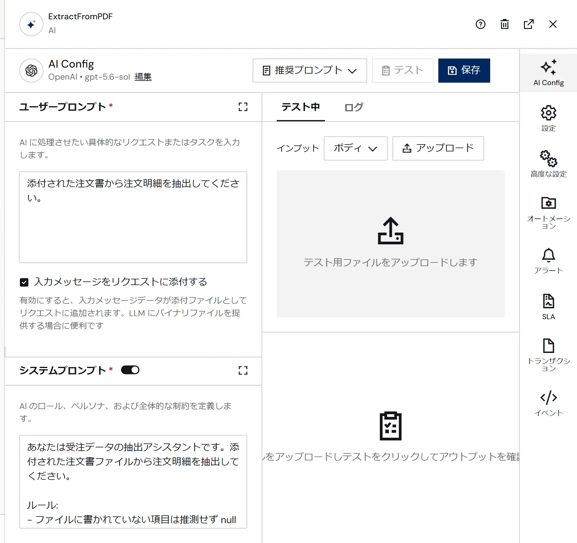Click the OpenAI logo icon

(31, 71)
